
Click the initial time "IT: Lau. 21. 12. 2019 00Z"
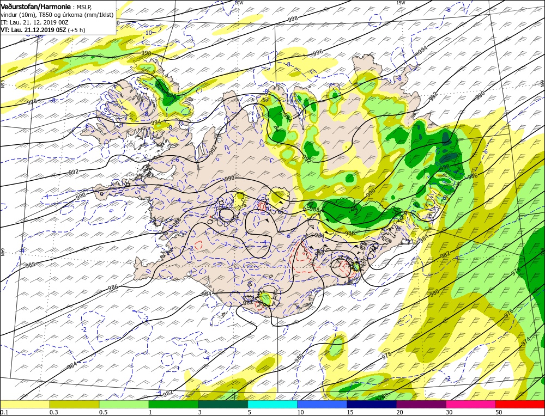(34, 22)
